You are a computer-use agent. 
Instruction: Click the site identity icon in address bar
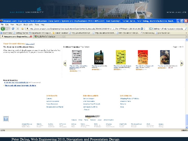point(27,29)
